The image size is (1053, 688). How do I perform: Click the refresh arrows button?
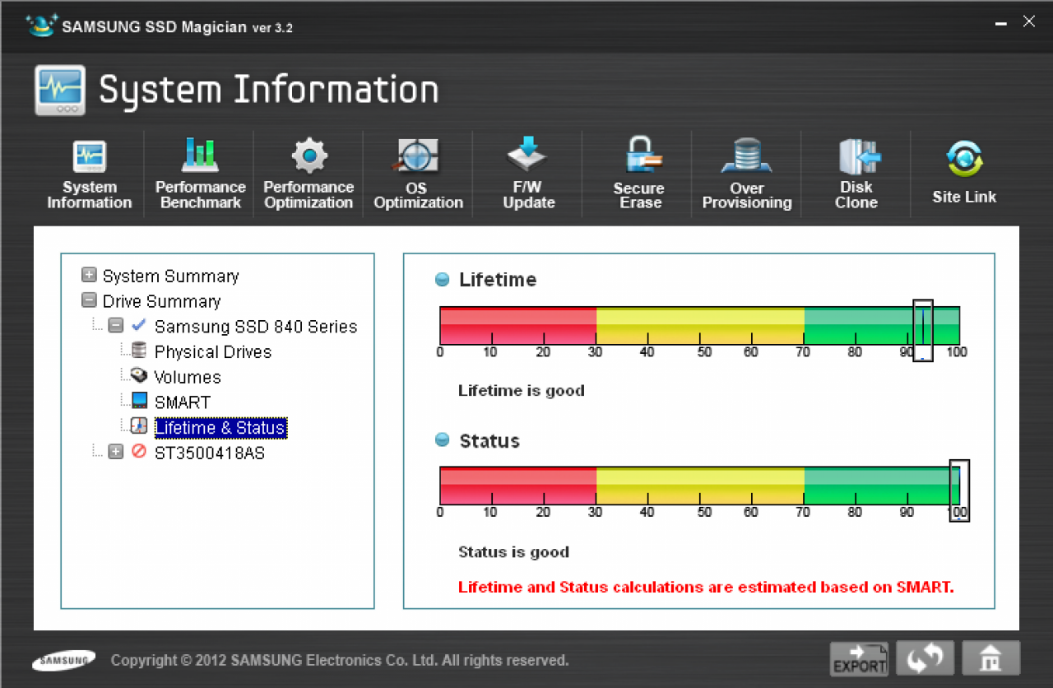(925, 658)
